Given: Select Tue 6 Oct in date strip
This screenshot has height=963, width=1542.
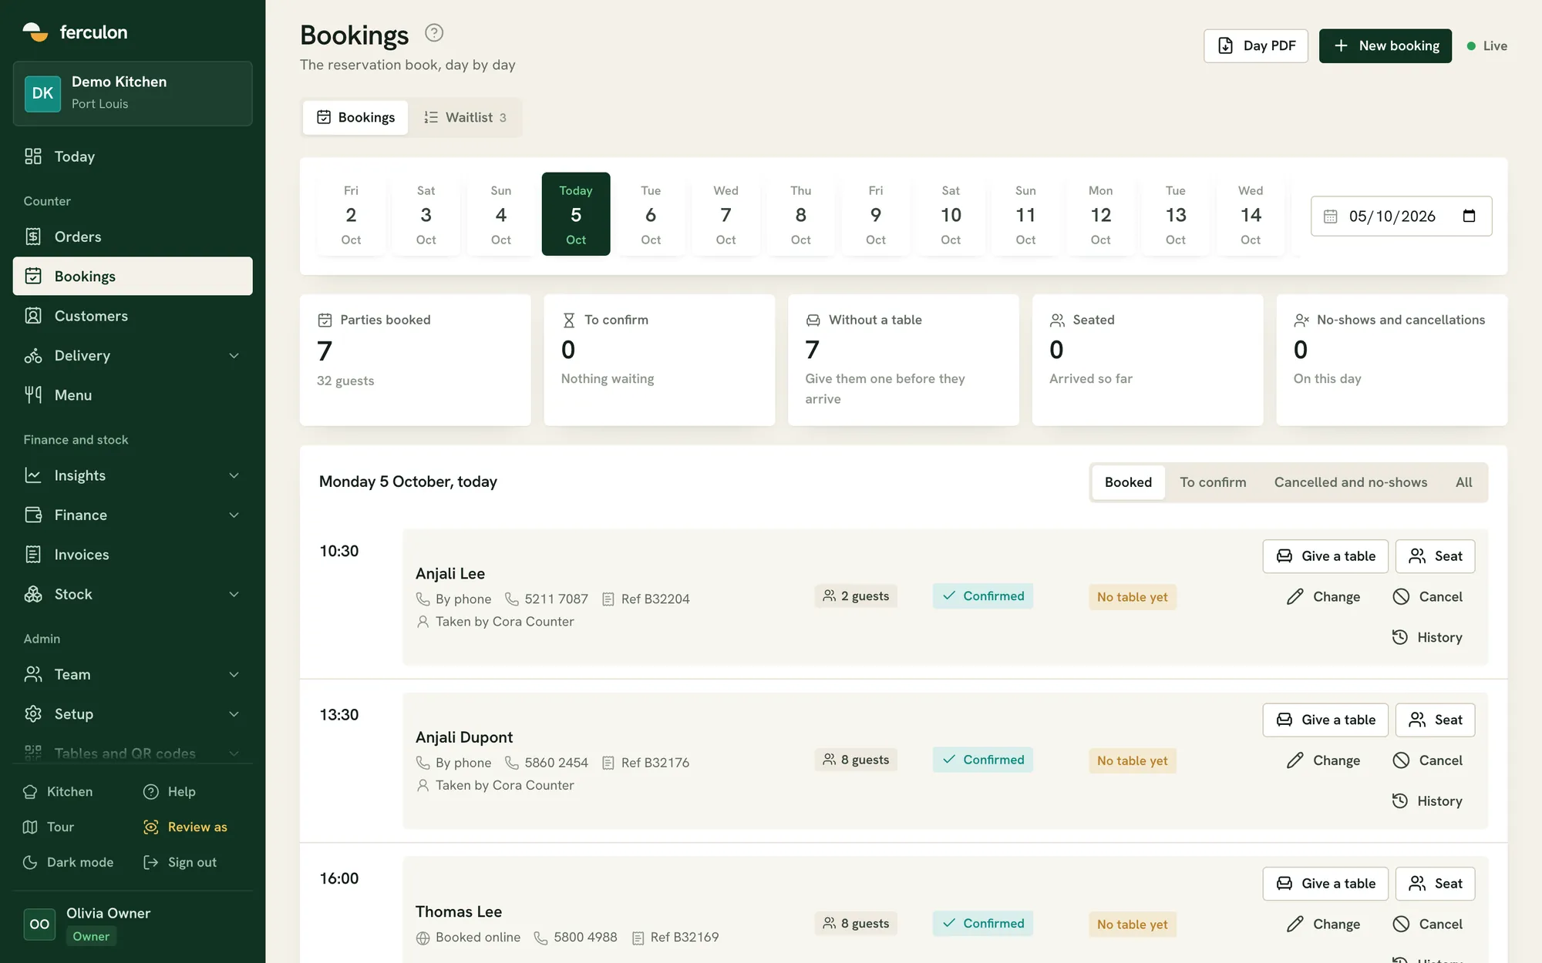Looking at the screenshot, I should point(651,214).
